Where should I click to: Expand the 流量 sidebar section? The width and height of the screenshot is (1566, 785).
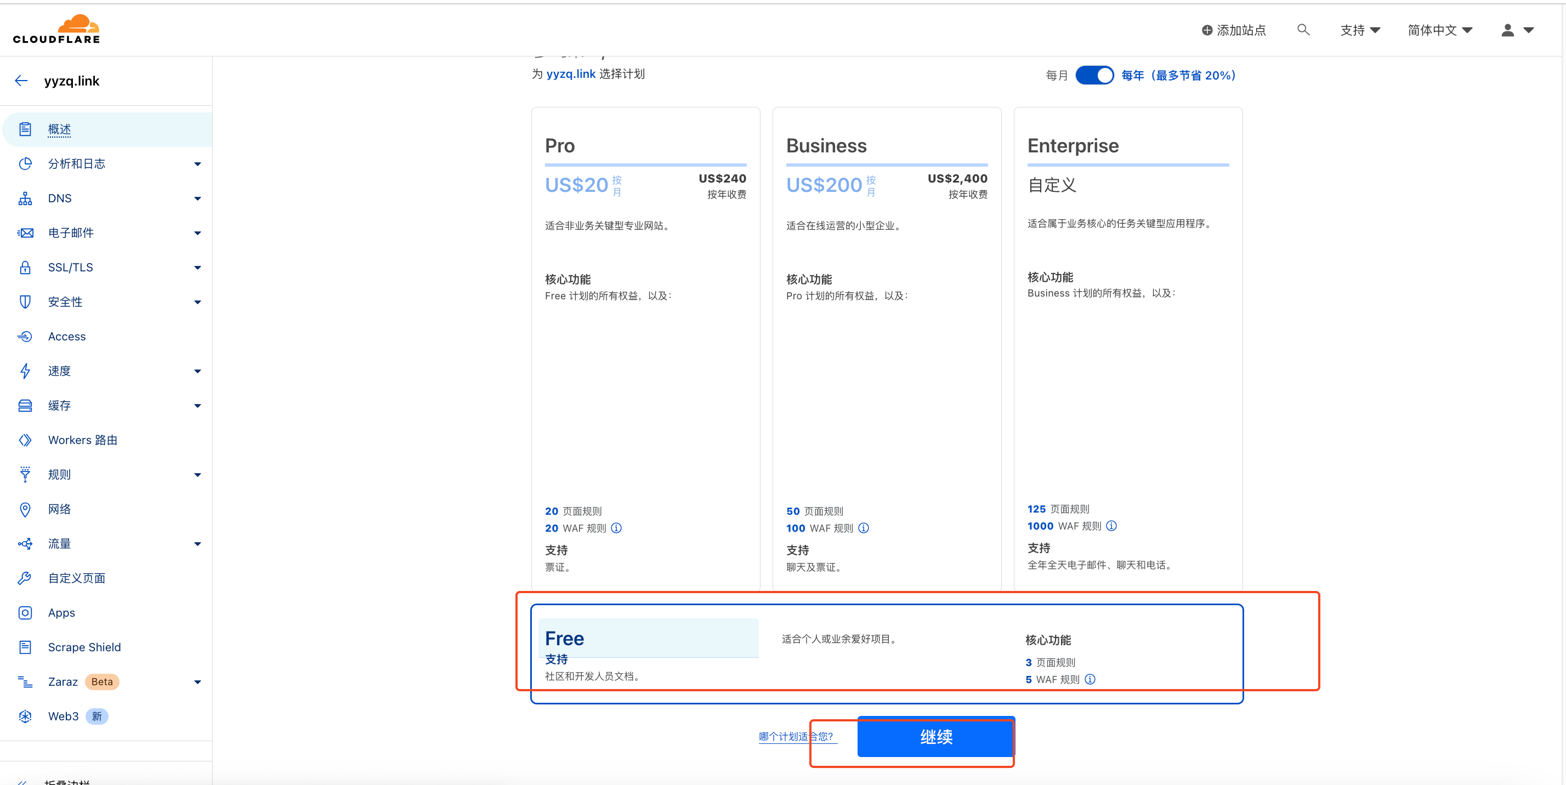pos(197,544)
